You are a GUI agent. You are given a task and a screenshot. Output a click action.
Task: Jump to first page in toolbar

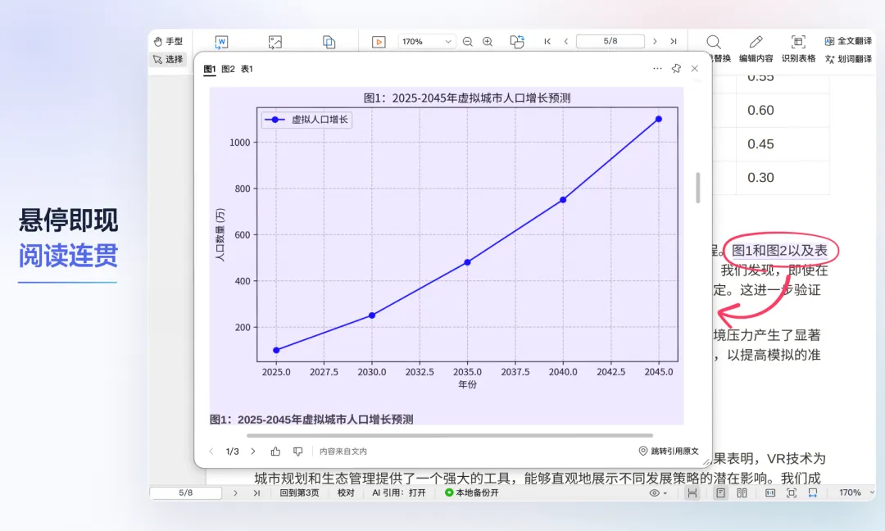tap(547, 41)
